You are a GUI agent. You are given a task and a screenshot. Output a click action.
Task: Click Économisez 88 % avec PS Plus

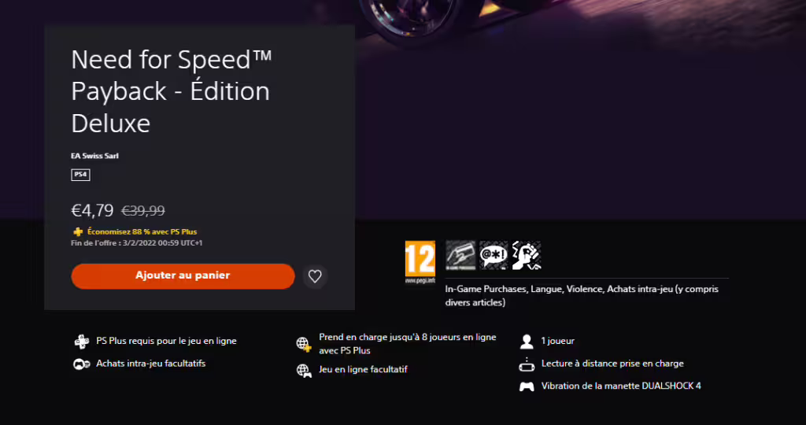[x=142, y=231]
